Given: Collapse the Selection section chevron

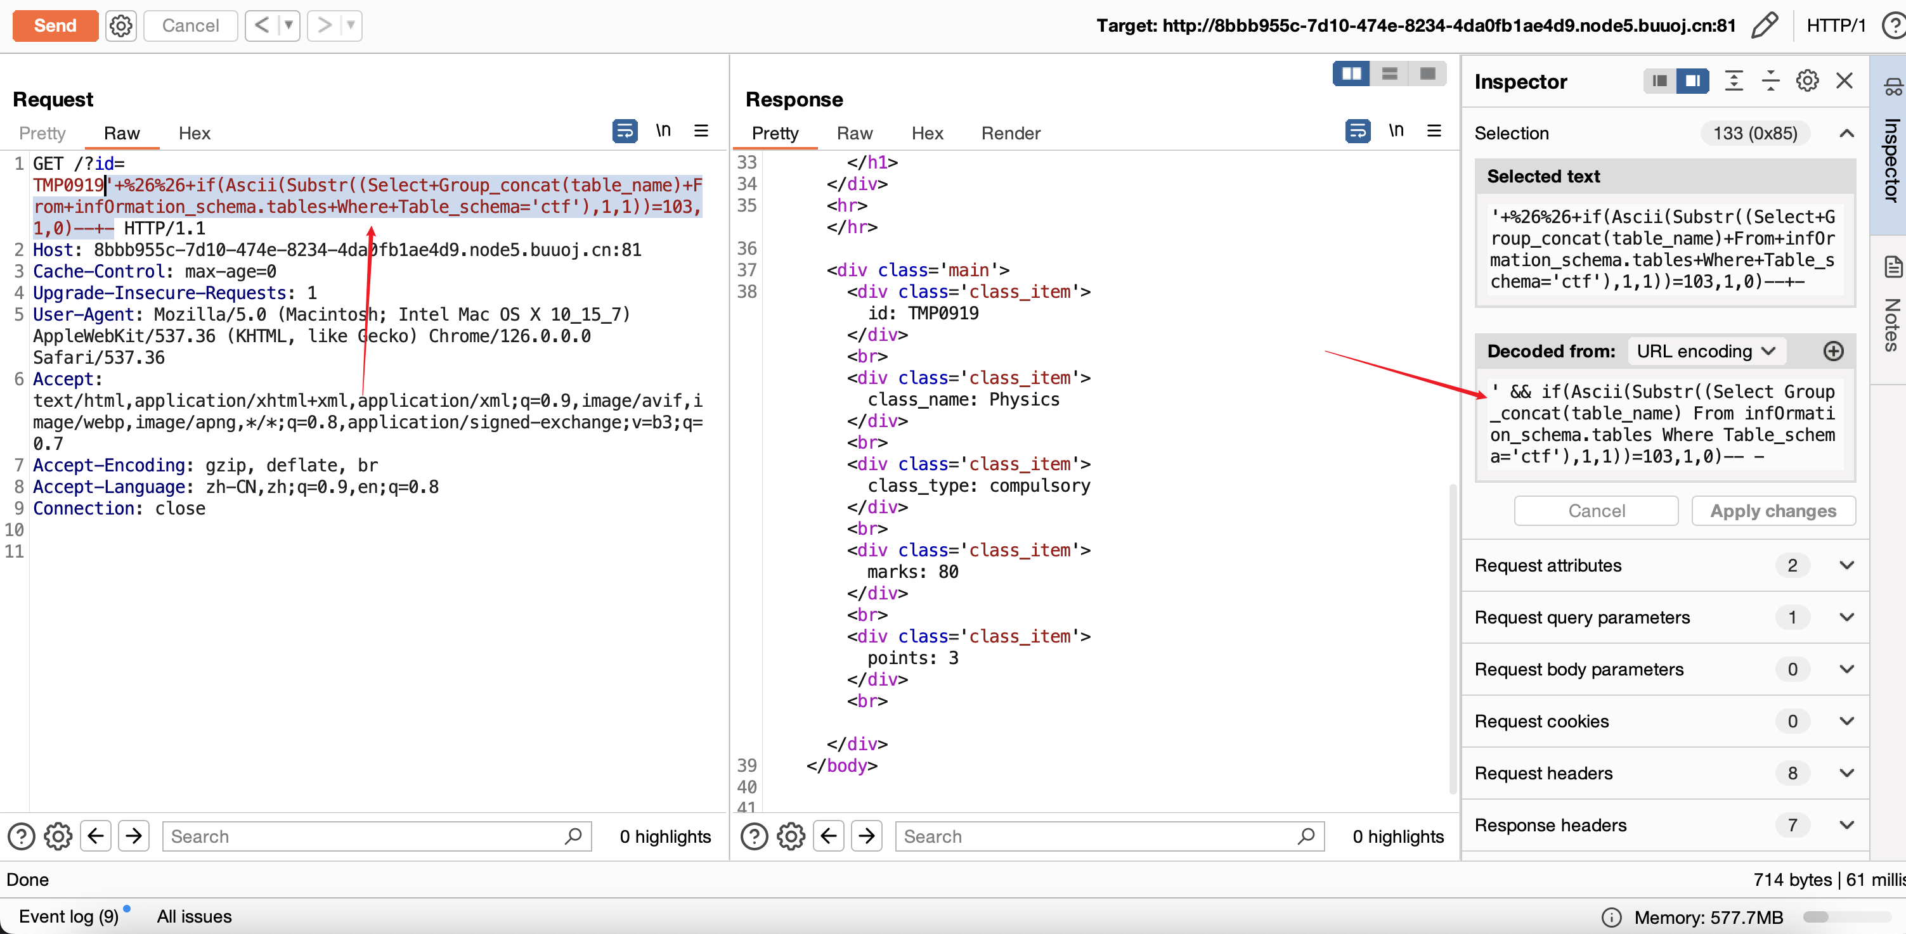Looking at the screenshot, I should (x=1847, y=133).
